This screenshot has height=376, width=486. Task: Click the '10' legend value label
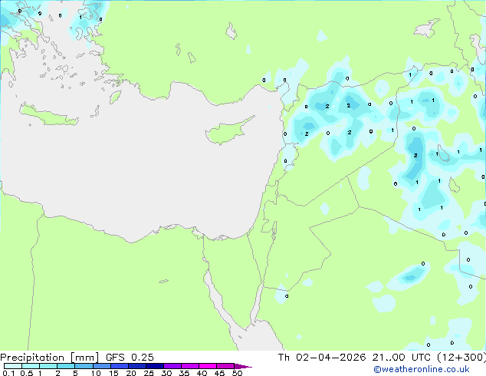pyautogui.click(x=96, y=373)
